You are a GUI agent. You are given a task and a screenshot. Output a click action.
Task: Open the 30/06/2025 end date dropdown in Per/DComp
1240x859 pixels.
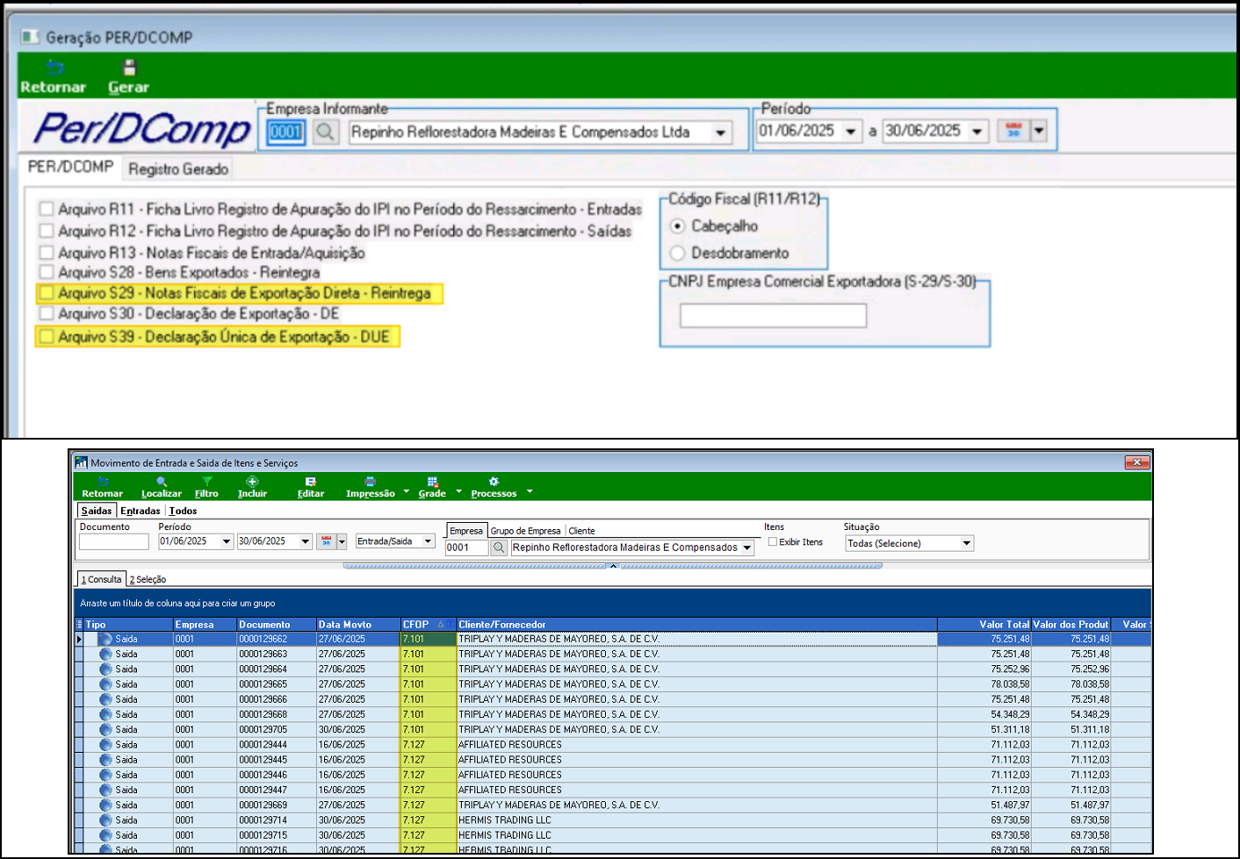977,132
